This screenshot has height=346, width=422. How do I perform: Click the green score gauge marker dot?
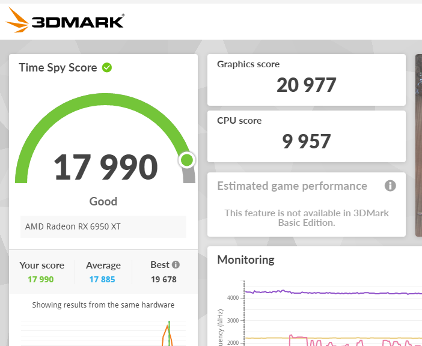tap(187, 160)
